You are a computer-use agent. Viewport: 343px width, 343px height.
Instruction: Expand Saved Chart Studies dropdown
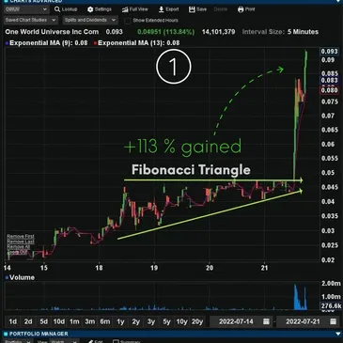[31, 20]
